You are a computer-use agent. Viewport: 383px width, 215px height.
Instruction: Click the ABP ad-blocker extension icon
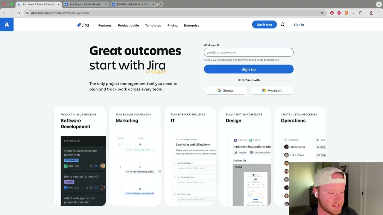339,13
